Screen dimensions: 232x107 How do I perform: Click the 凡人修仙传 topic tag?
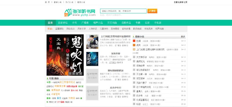tap(66, 90)
